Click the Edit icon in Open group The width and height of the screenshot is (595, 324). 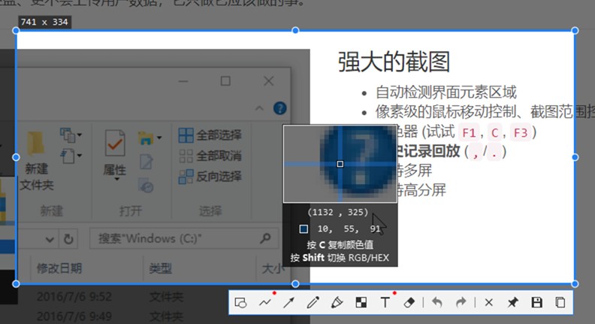(x=146, y=162)
